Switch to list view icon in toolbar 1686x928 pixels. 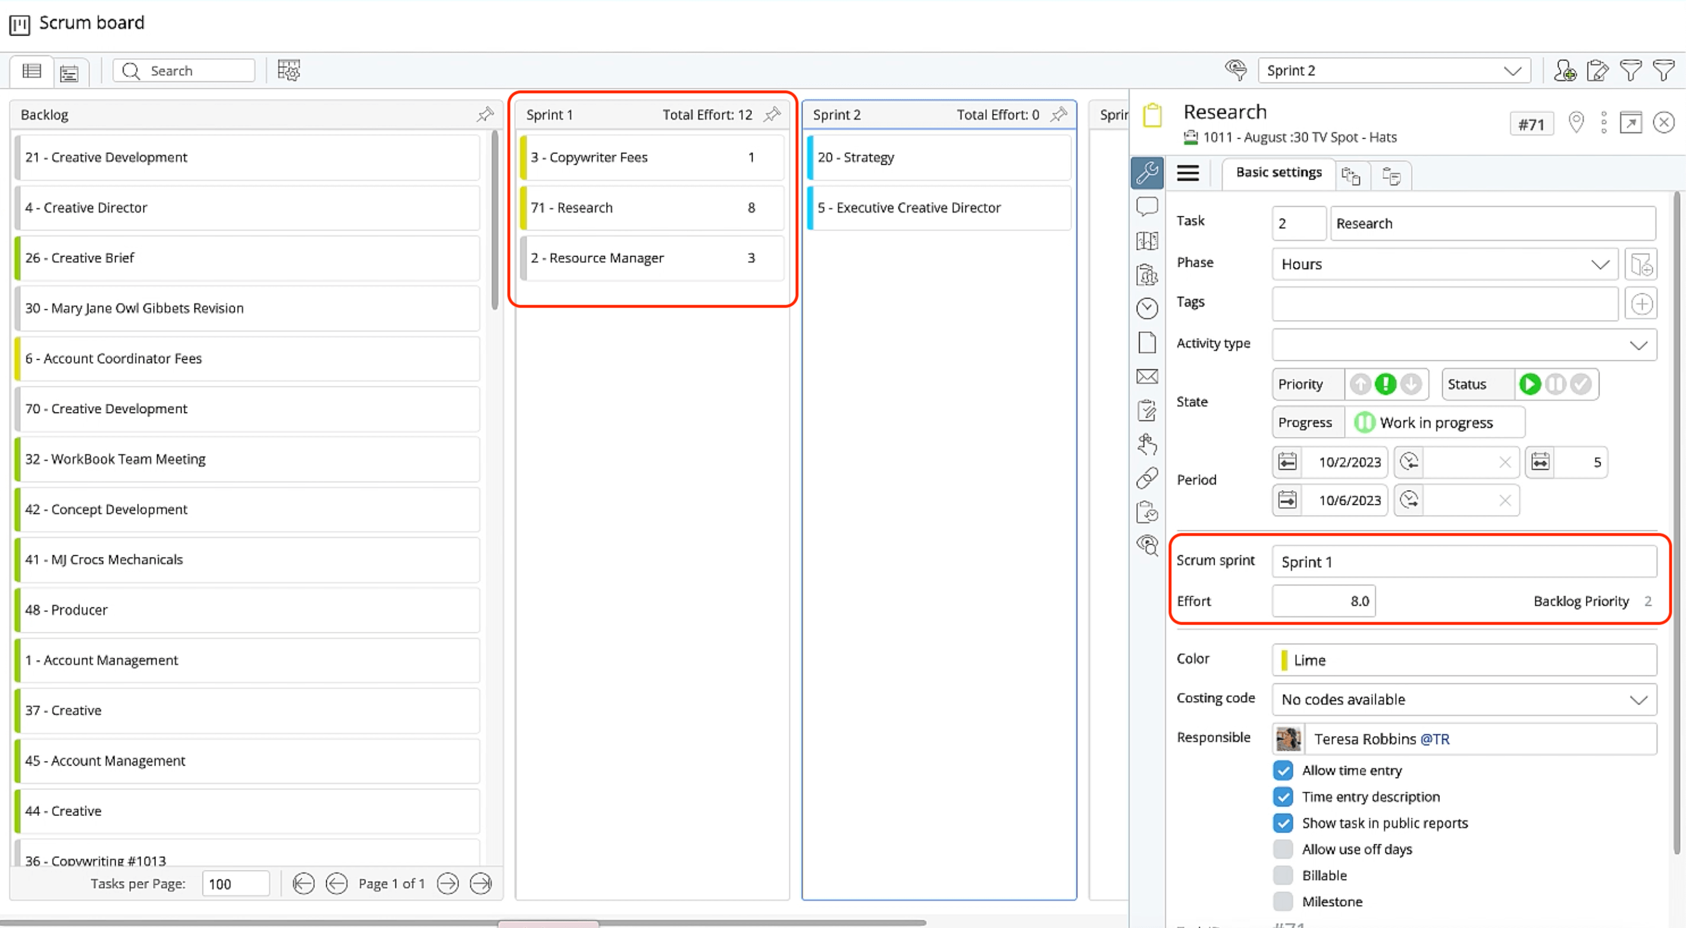(x=31, y=71)
